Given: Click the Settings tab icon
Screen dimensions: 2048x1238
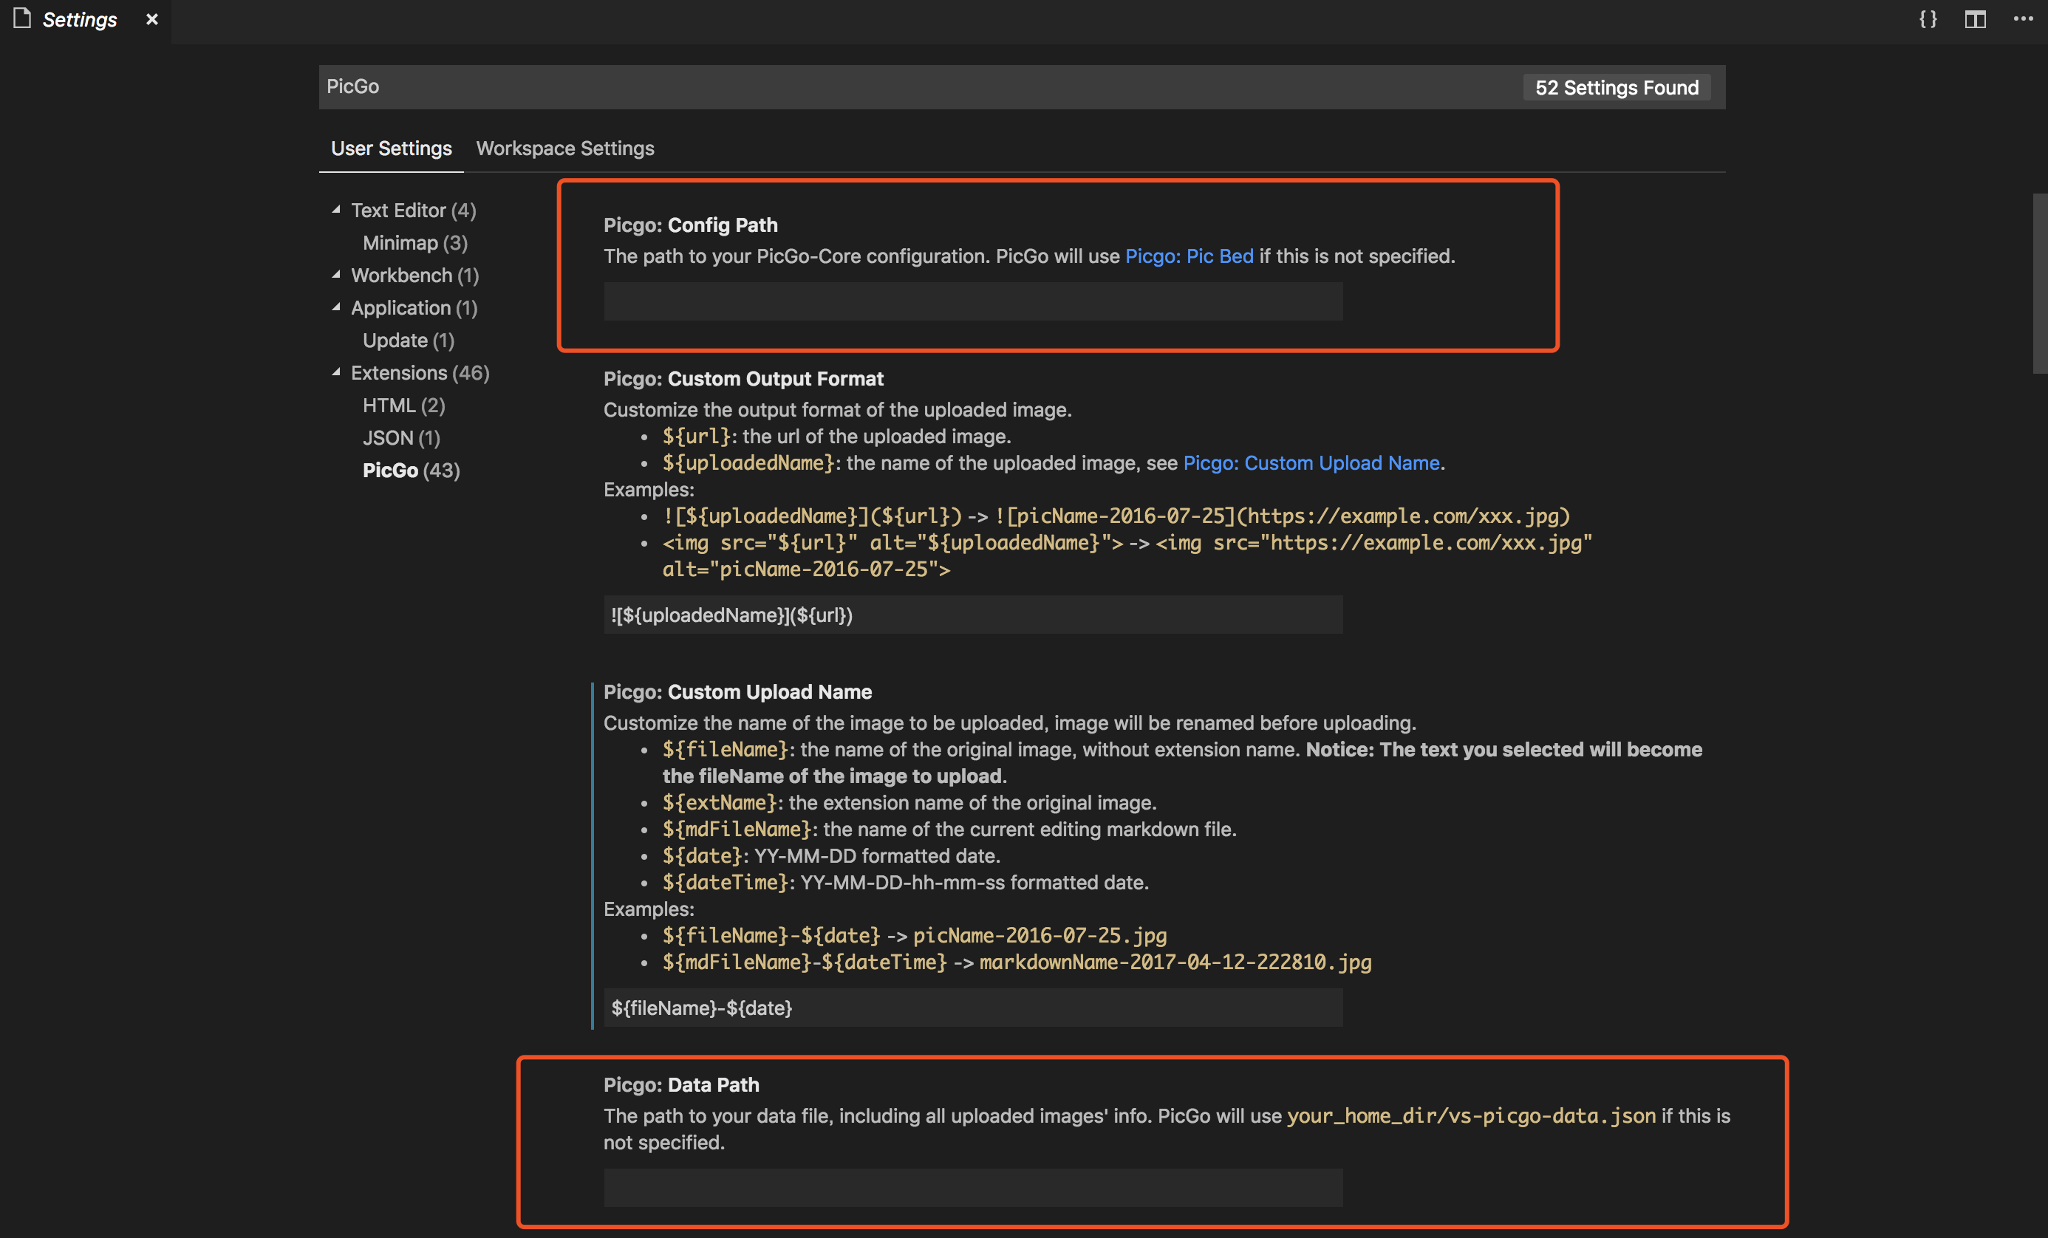Looking at the screenshot, I should (x=22, y=19).
